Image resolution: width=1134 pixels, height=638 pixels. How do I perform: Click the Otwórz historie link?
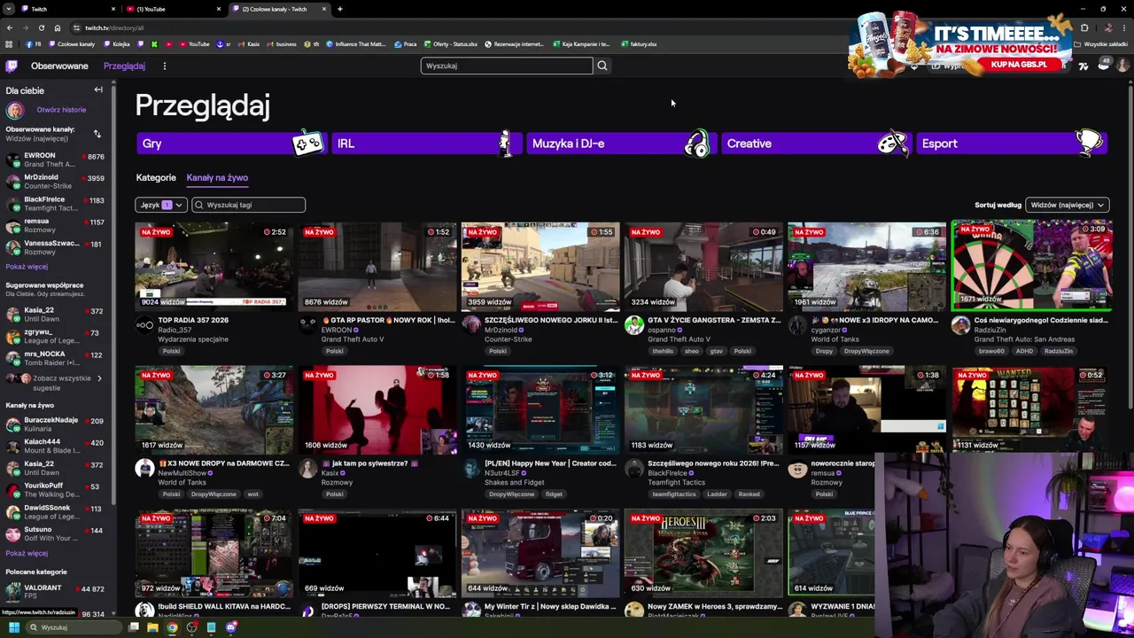61,110
